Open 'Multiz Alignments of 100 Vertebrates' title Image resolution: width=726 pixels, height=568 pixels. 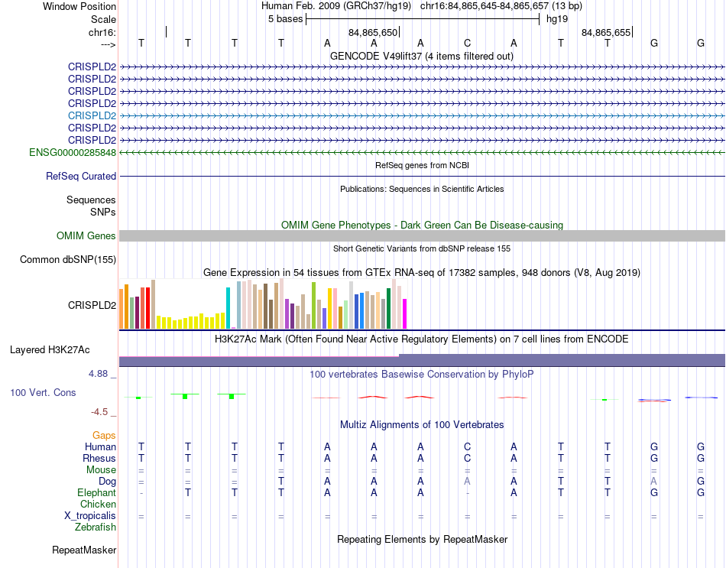[422, 424]
